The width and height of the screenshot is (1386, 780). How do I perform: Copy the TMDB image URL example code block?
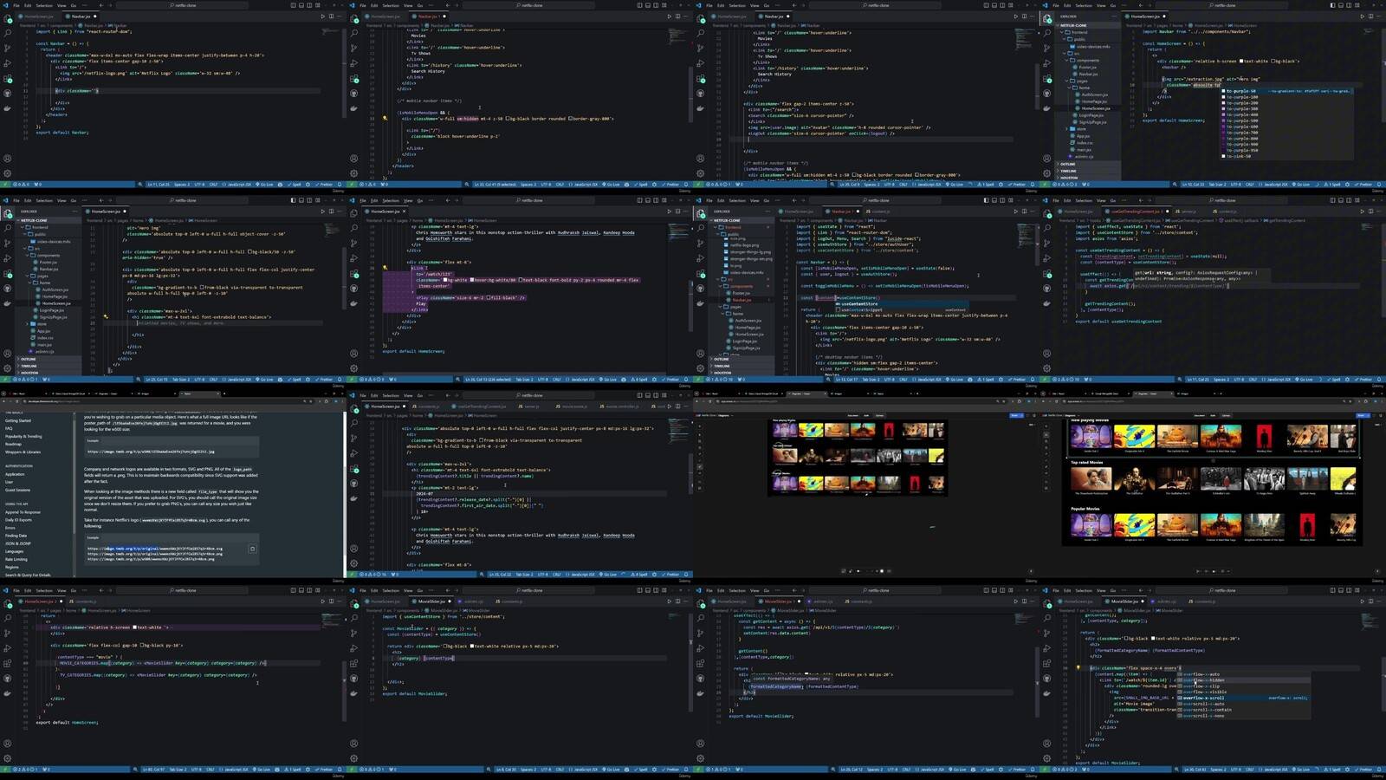(x=252, y=549)
